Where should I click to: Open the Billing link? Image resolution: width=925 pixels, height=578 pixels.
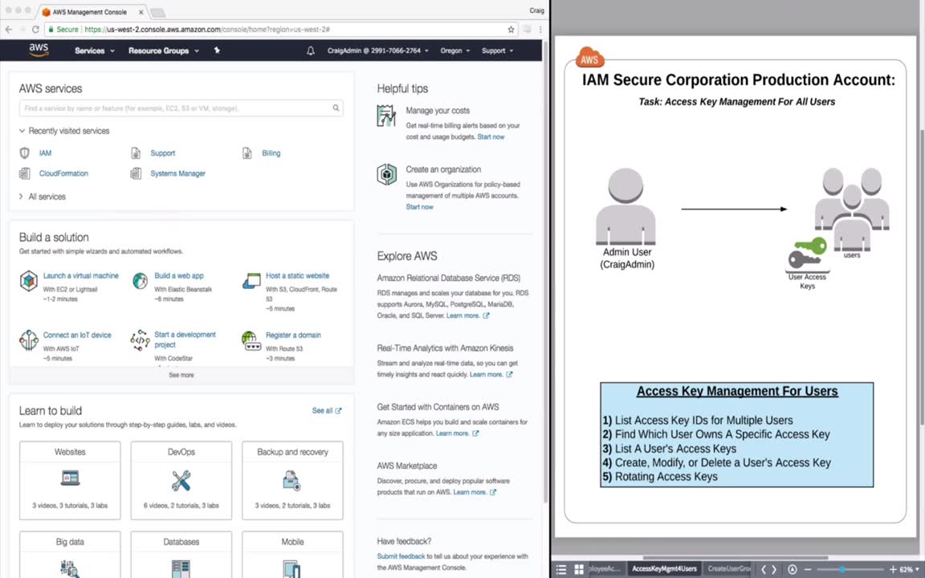pos(271,153)
